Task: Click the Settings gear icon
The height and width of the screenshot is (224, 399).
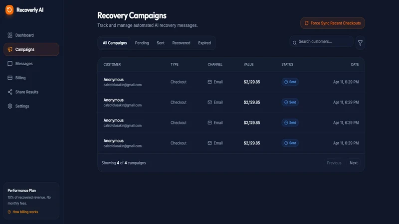Action: tap(10, 106)
